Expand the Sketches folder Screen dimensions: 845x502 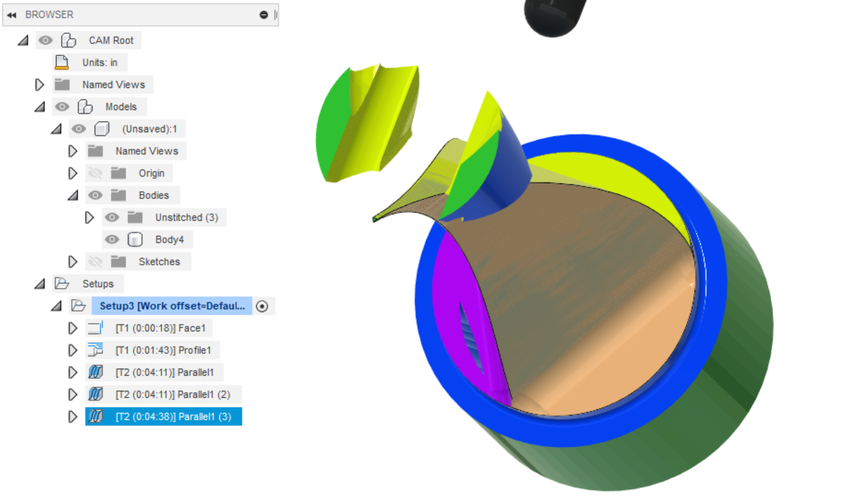click(72, 262)
